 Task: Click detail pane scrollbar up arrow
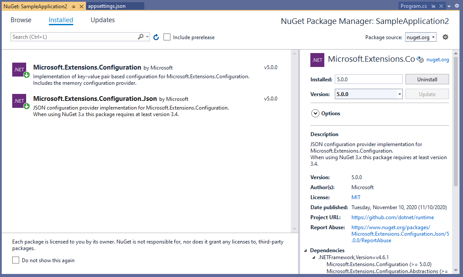click(456, 53)
